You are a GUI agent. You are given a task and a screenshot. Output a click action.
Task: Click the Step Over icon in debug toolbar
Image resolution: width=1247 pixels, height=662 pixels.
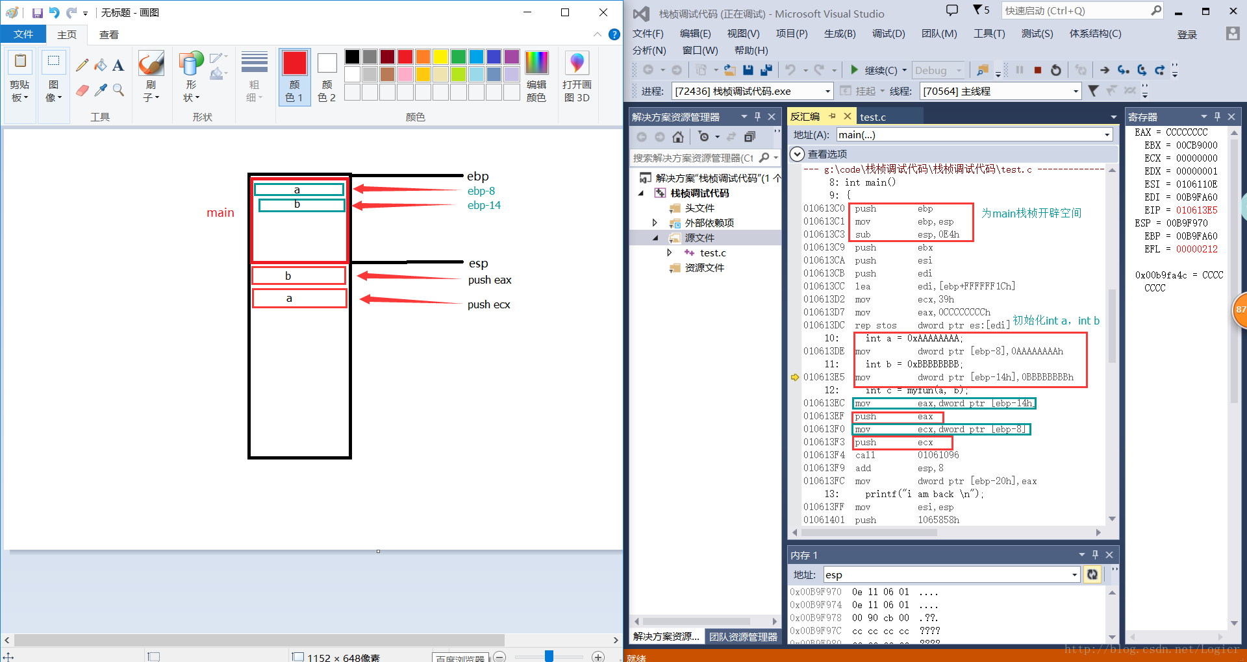pos(1142,70)
